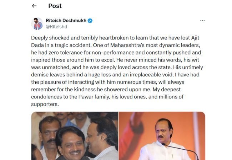Viewport: 232px width, 160px height.
Task: Click the Riteish Deshmukh display name
Action: pyautogui.click(x=66, y=21)
